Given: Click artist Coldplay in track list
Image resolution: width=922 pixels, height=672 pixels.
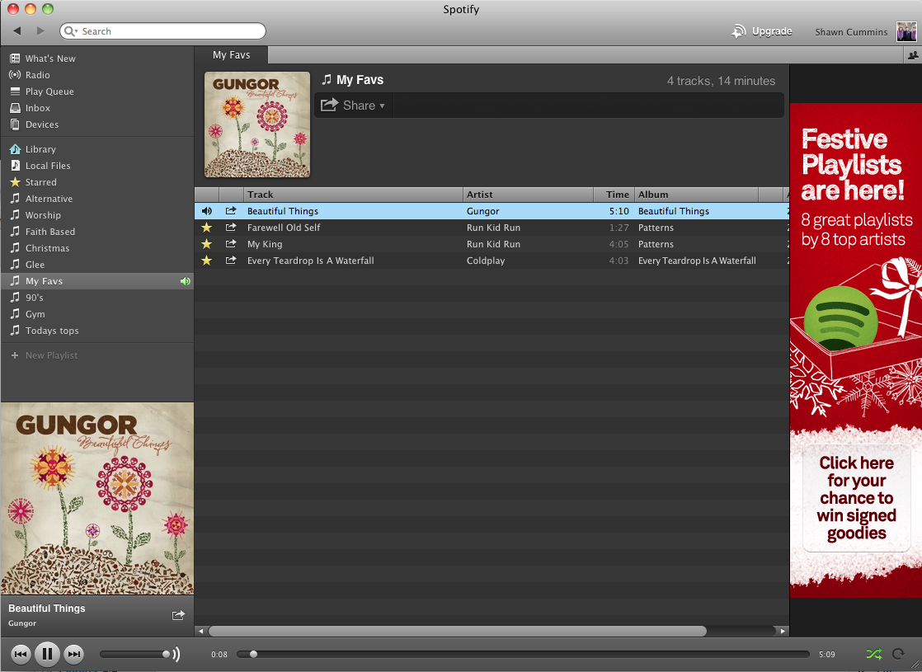Looking at the screenshot, I should 486,261.
